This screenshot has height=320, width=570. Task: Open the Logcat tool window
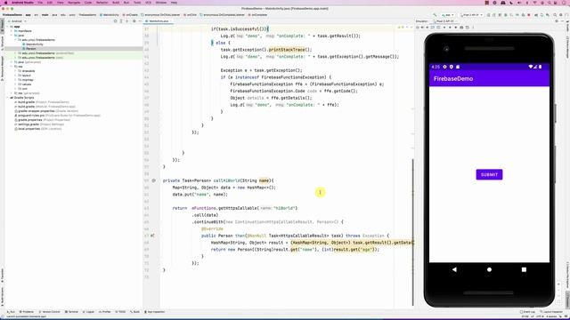pyautogui.click(x=88, y=312)
